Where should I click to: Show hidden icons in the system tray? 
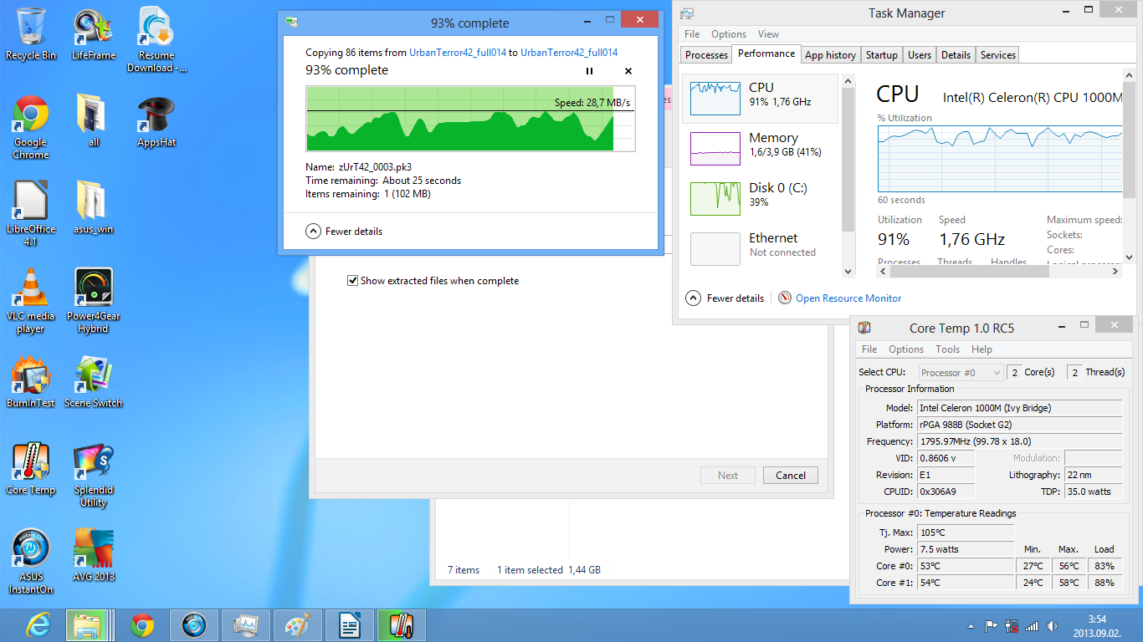[x=971, y=626]
